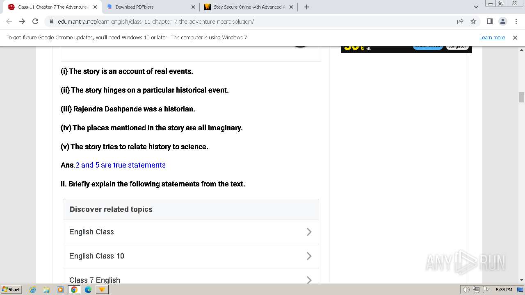The width and height of the screenshot is (525, 295).
Task: Close the Stay Secure Online tab
Action: pos(291,7)
